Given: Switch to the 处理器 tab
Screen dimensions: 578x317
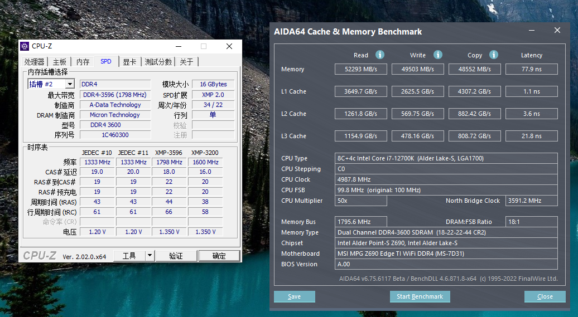Looking at the screenshot, I should pyautogui.click(x=34, y=62).
